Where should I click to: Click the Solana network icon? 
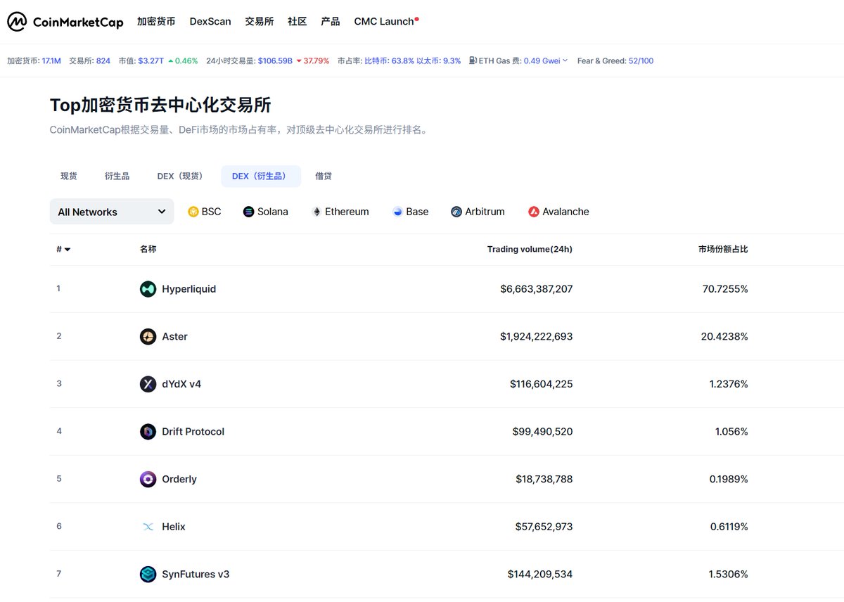click(248, 212)
